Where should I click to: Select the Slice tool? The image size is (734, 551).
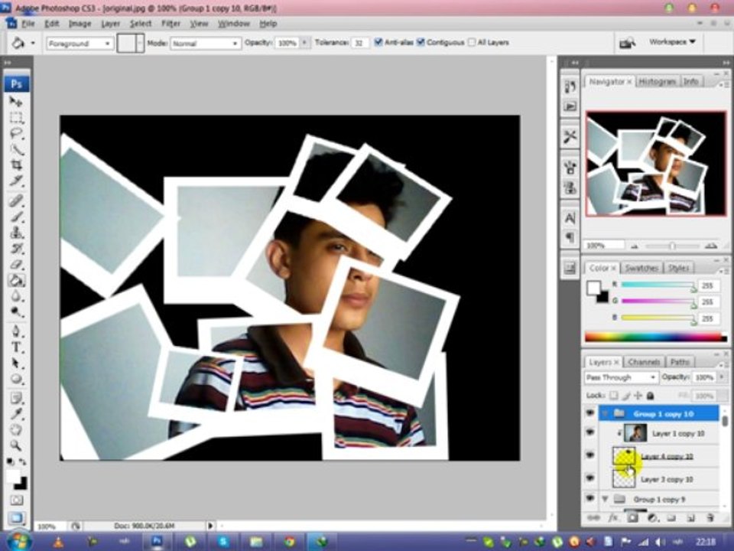(x=16, y=181)
